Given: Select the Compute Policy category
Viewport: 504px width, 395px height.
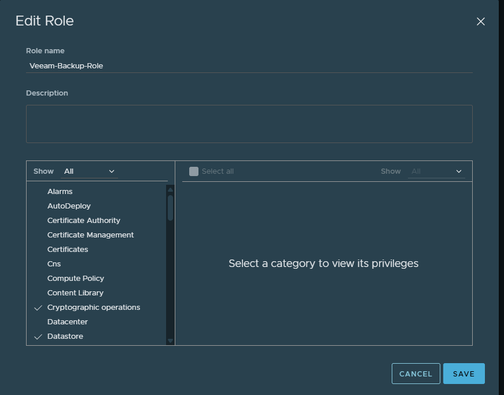Looking at the screenshot, I should 76,279.
